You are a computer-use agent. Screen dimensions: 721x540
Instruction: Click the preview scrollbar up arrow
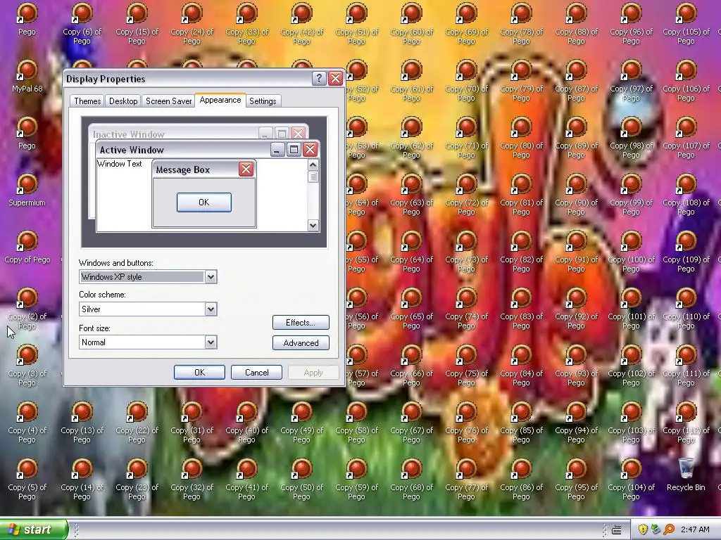pos(313,165)
